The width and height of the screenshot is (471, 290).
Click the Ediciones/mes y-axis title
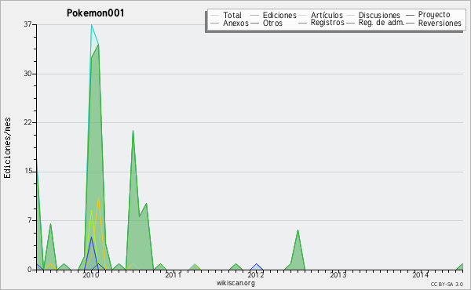(7, 148)
